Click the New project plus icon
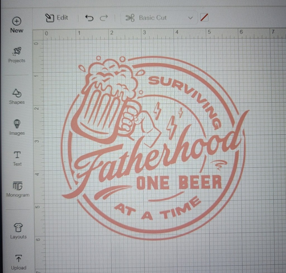This screenshot has height=273, width=286. pyautogui.click(x=17, y=21)
